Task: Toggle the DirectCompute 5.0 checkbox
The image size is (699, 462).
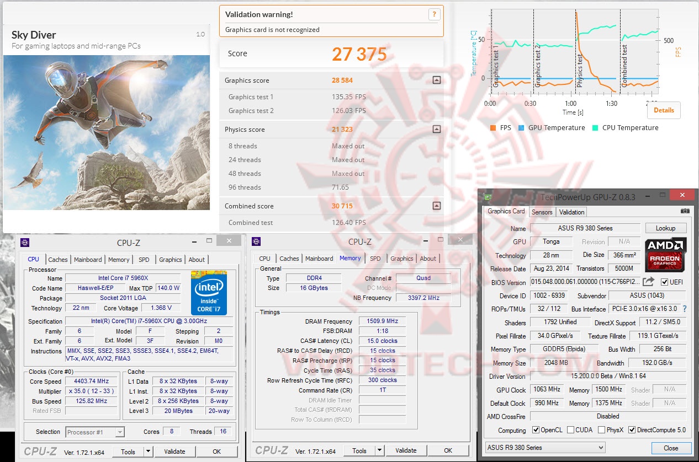Action: 632,430
